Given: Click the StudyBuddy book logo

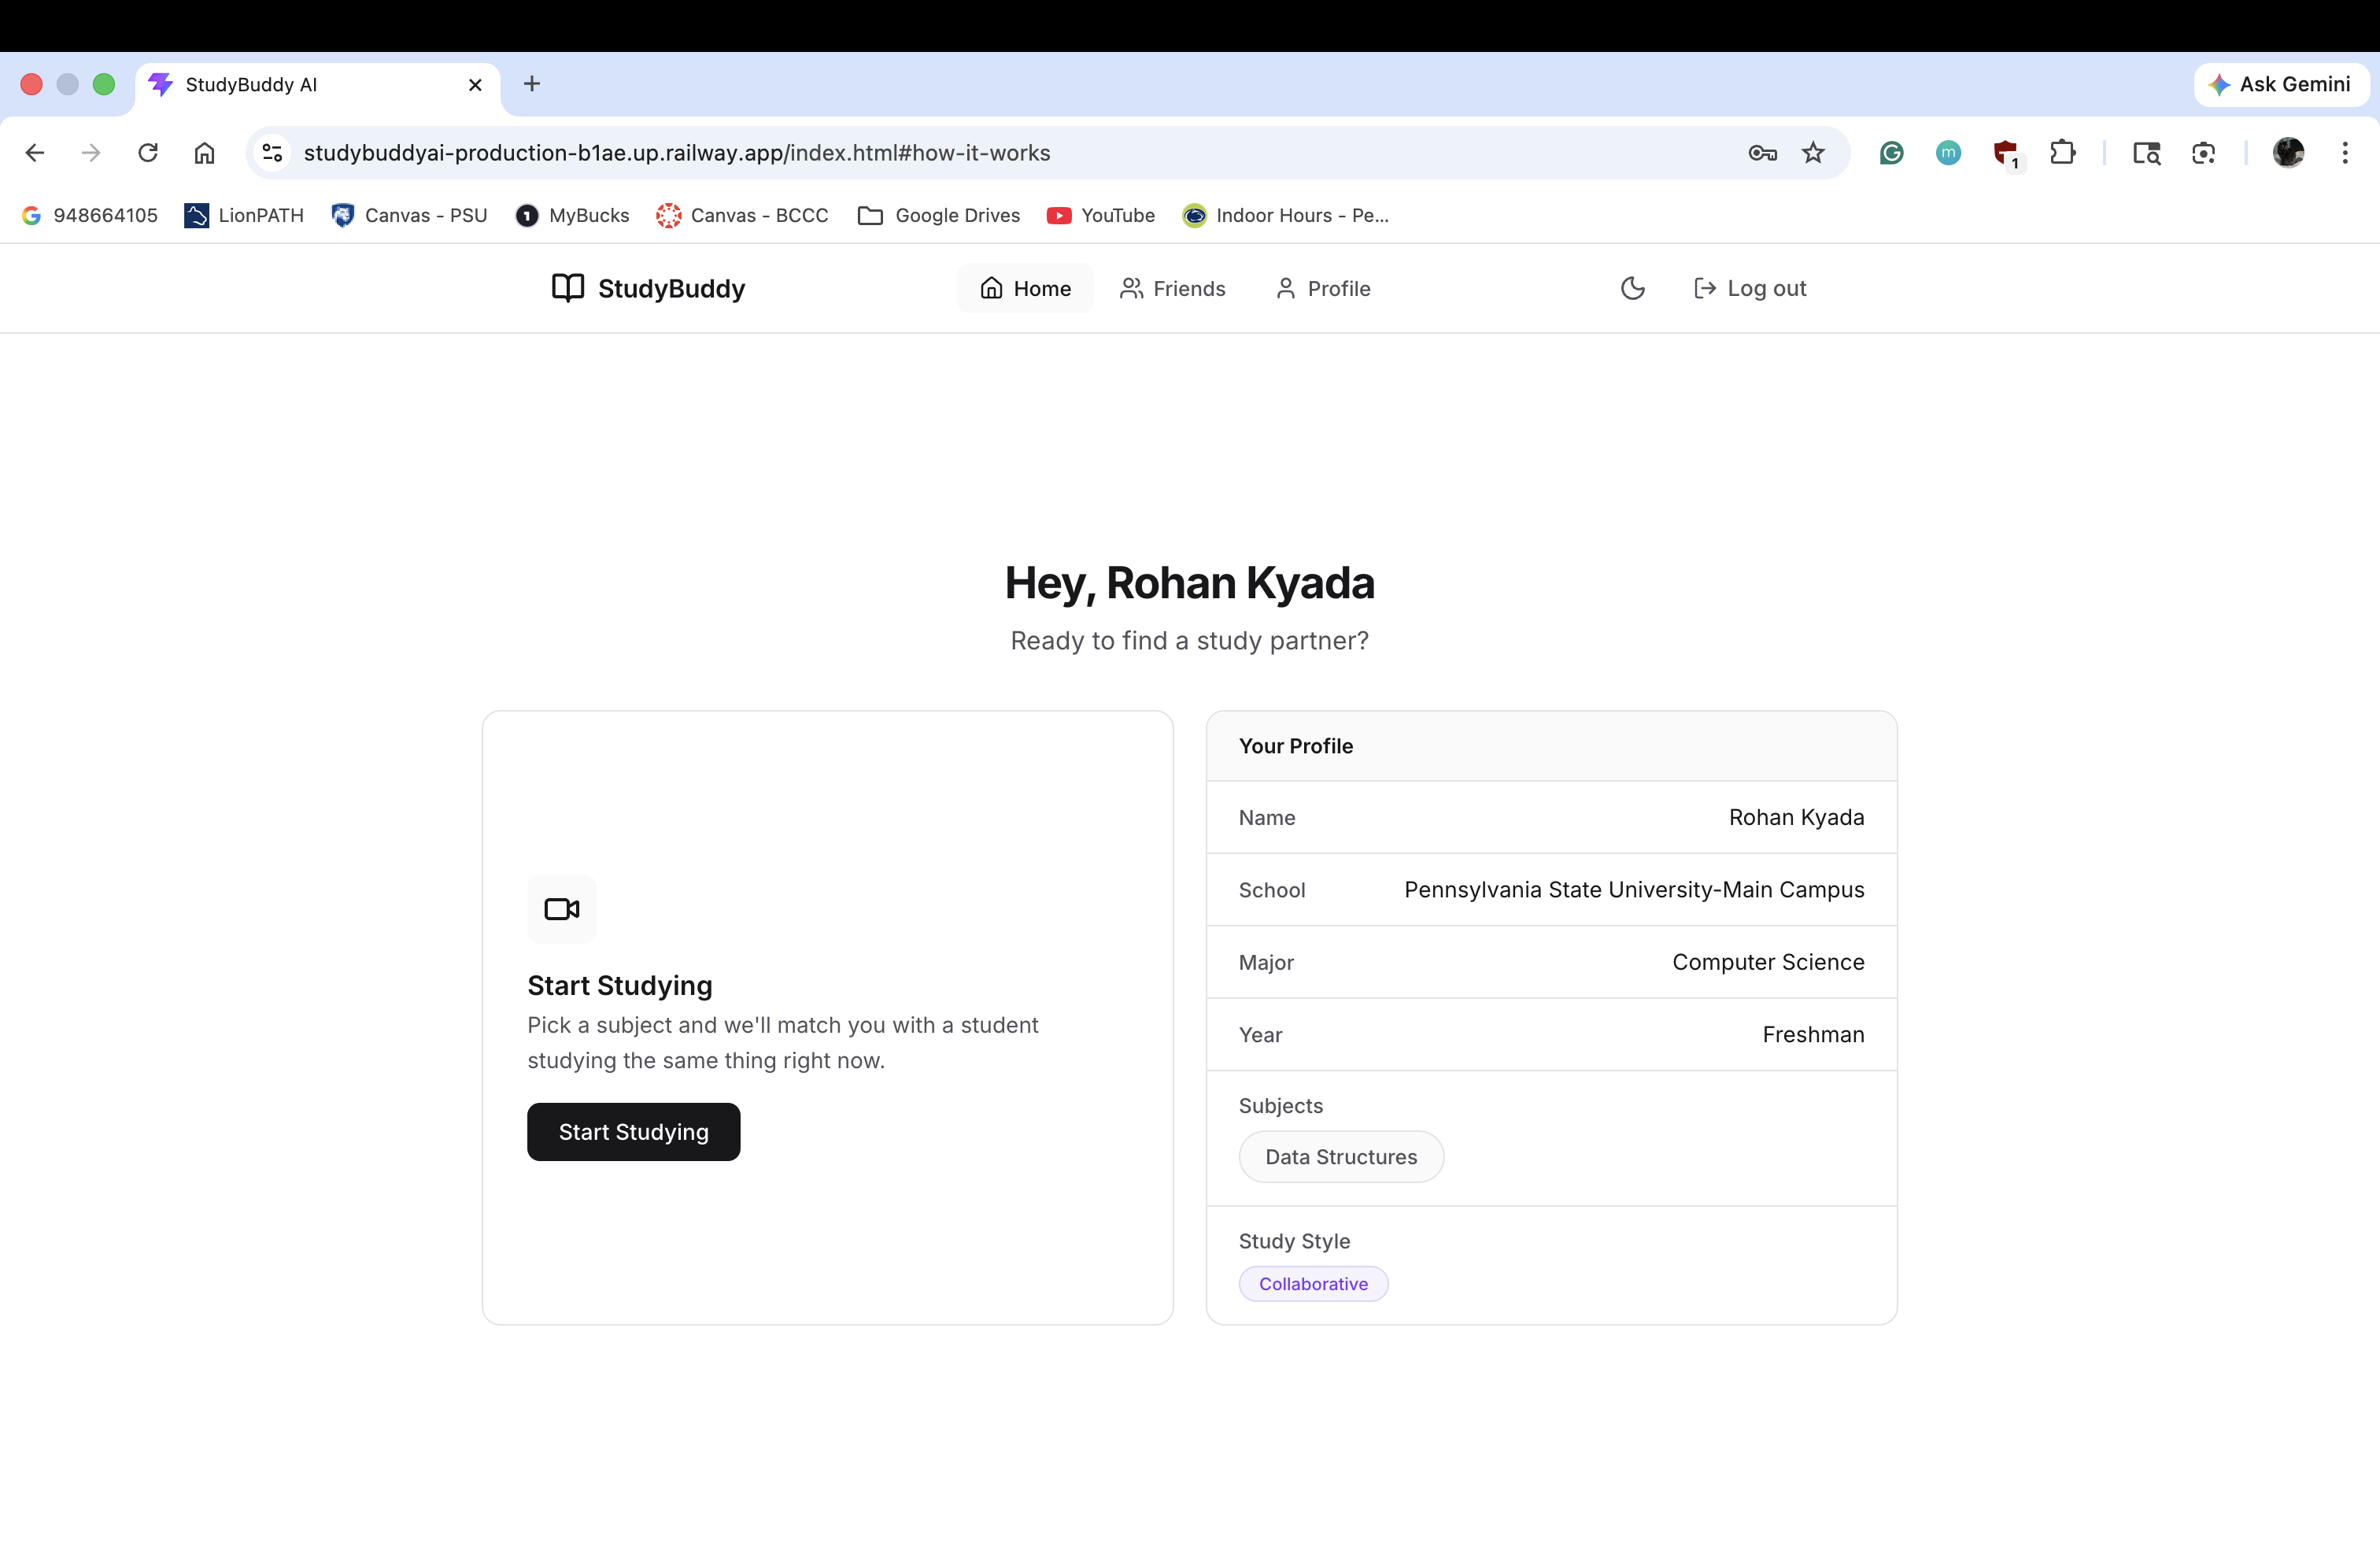Looking at the screenshot, I should (x=568, y=288).
